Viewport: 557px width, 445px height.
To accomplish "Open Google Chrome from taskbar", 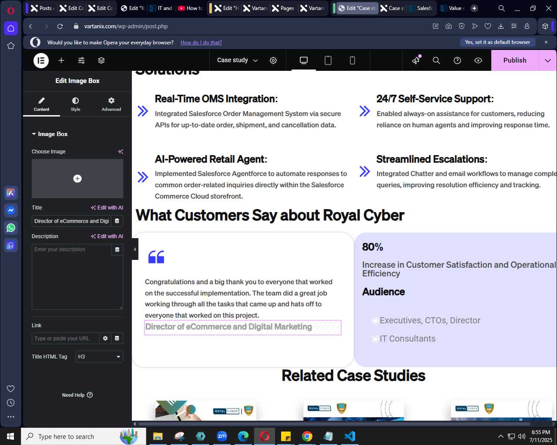I will [307, 436].
